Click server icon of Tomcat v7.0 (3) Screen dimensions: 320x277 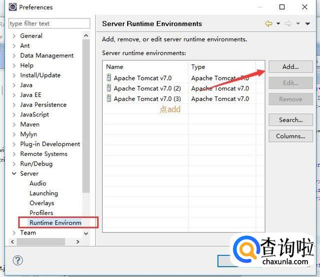coord(109,98)
